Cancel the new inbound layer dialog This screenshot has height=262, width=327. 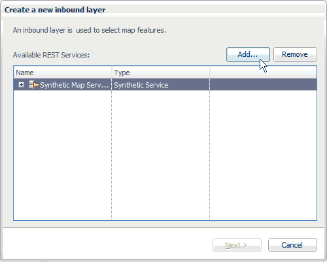(292, 245)
